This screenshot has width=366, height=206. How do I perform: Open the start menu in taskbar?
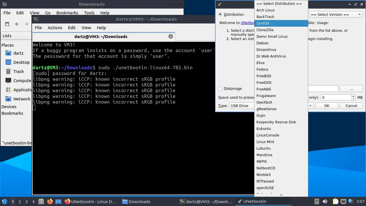click(4, 201)
